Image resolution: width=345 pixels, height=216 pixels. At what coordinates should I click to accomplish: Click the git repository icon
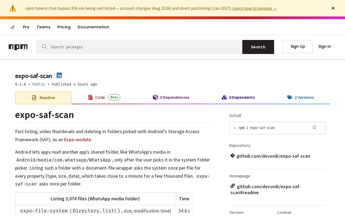[233, 156]
